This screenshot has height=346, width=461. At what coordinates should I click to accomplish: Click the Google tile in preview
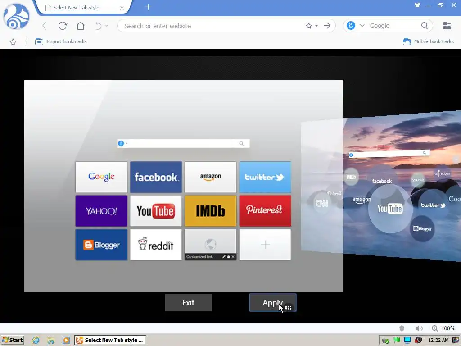(101, 177)
